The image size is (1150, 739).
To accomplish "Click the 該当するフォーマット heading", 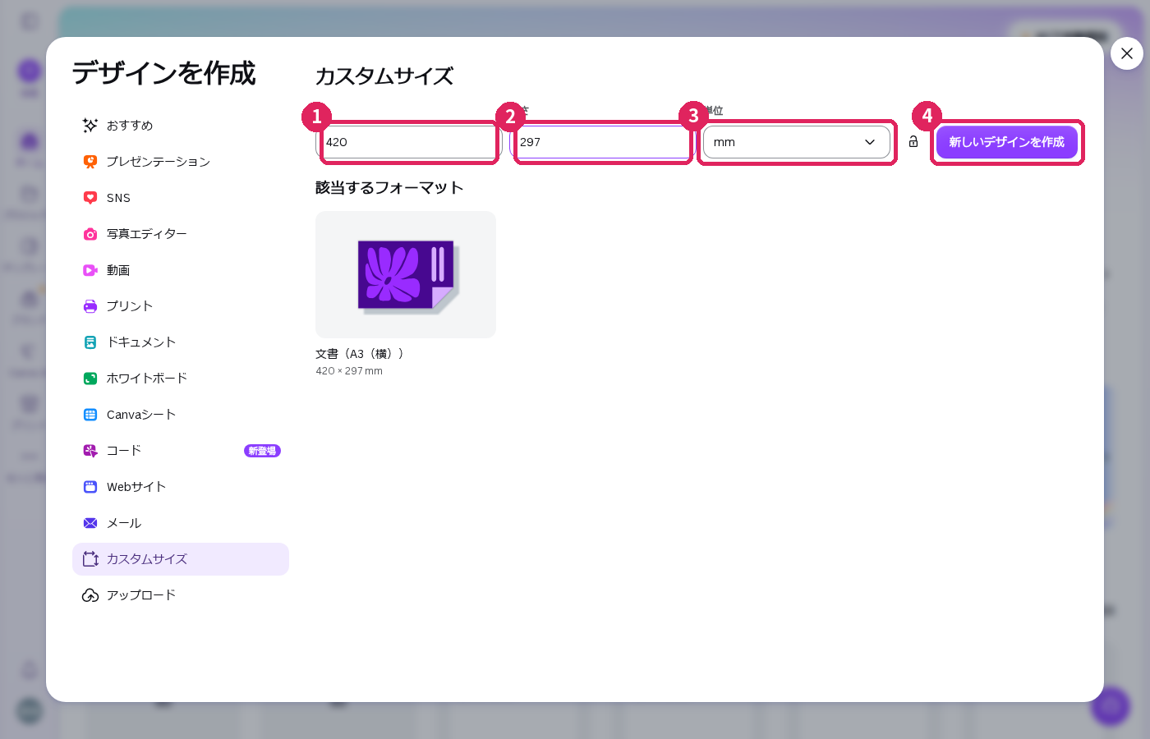I will [389, 188].
